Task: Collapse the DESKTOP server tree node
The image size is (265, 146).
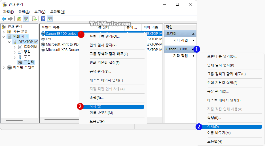Action: click(9, 42)
